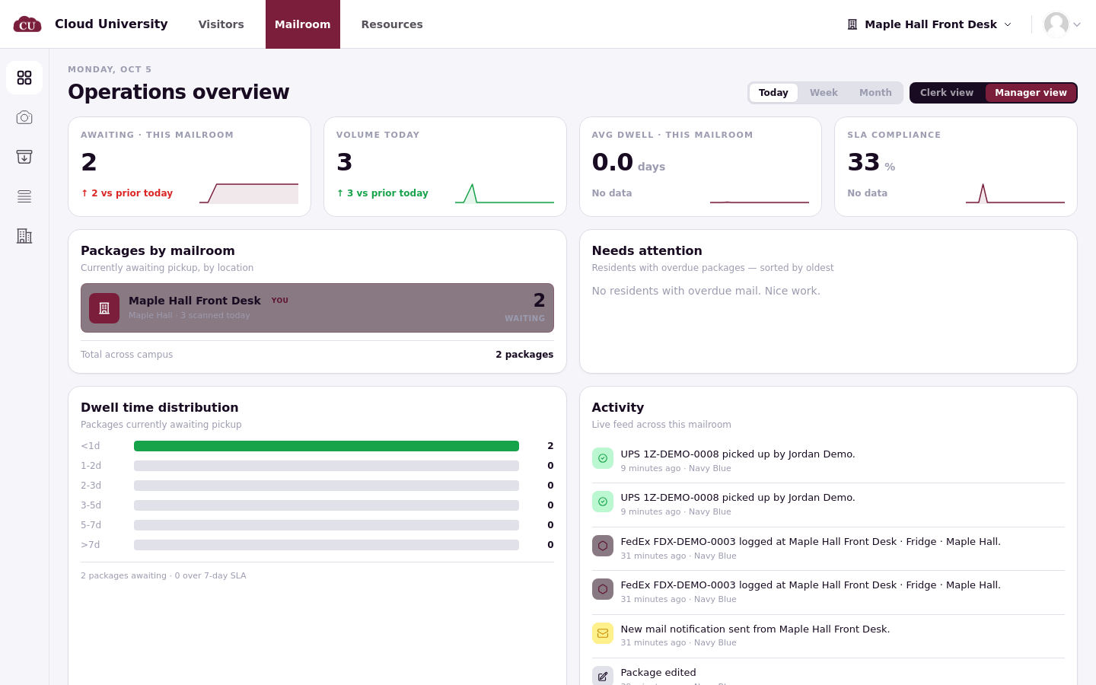Open the camera scan icon in sidebar
The image size is (1096, 685).
(x=24, y=117)
